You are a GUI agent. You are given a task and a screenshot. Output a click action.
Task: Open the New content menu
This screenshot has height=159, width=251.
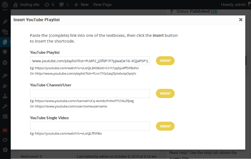pyautogui.click(x=81, y=5)
